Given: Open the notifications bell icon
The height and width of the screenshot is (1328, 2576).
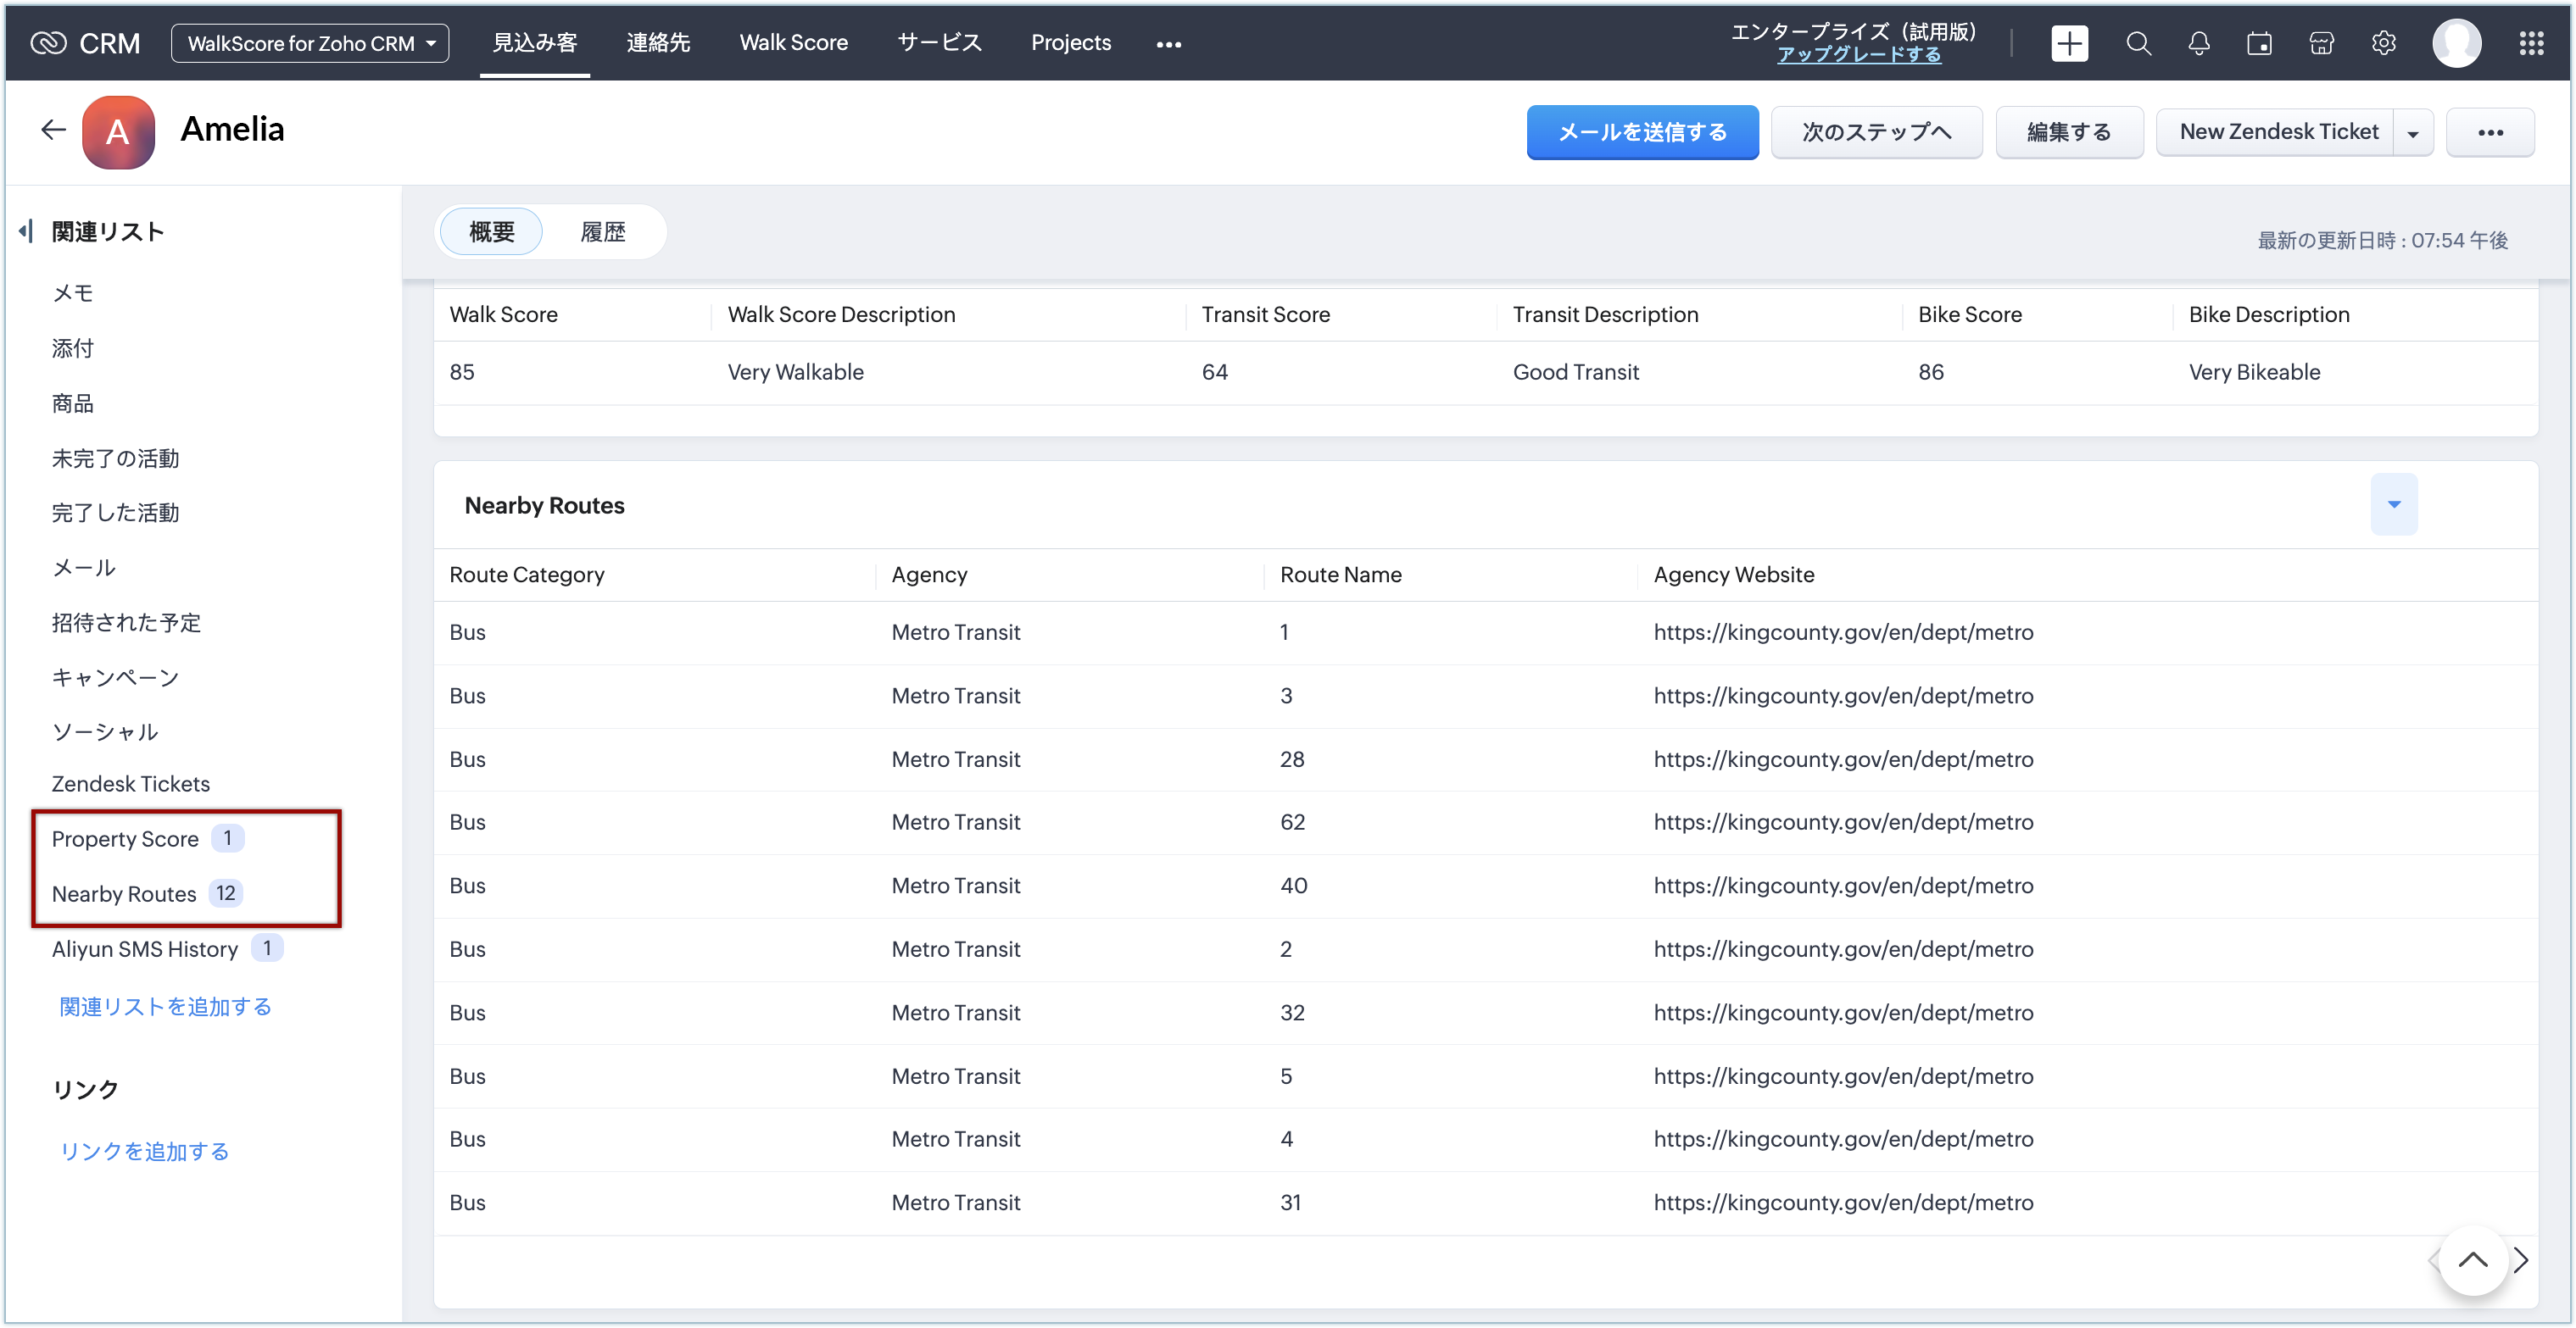Looking at the screenshot, I should click(x=2198, y=43).
